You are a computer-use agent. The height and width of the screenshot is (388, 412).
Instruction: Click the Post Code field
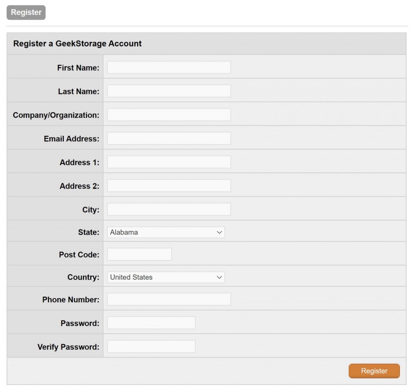139,254
